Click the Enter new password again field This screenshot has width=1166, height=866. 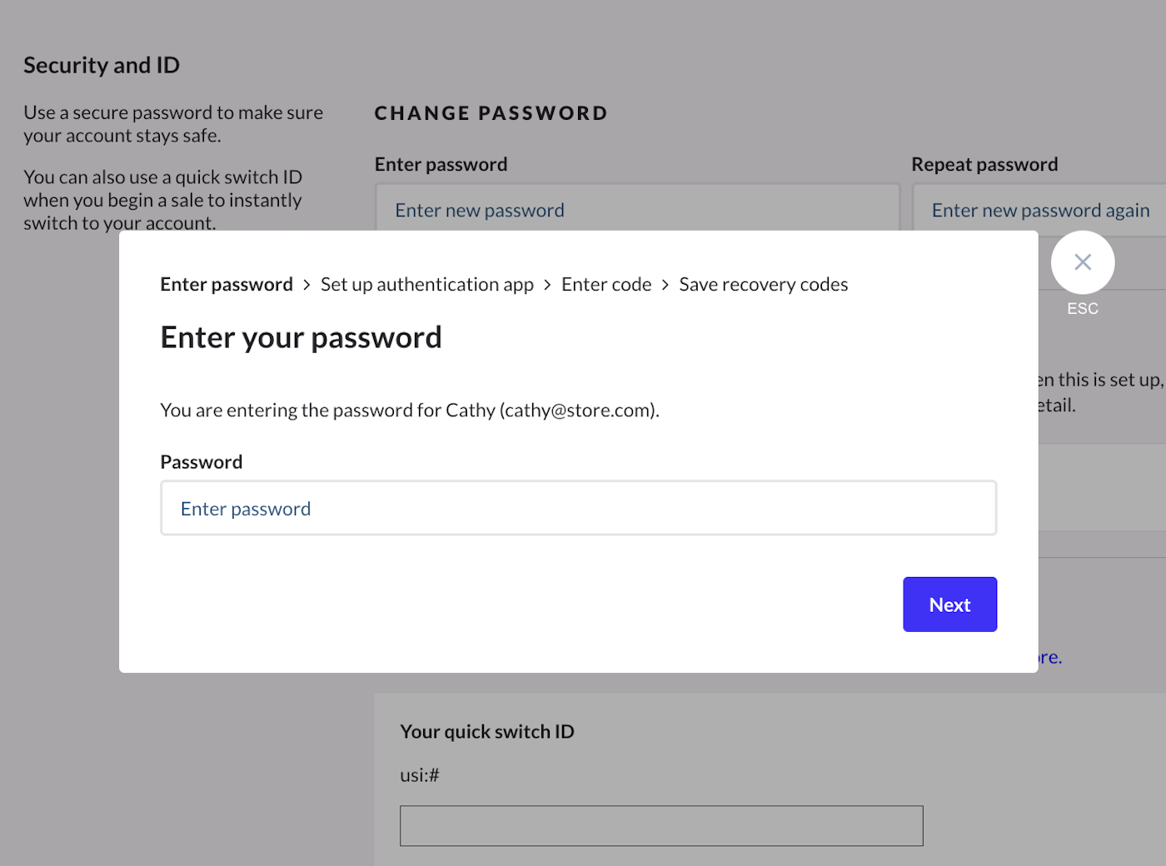[1041, 210]
